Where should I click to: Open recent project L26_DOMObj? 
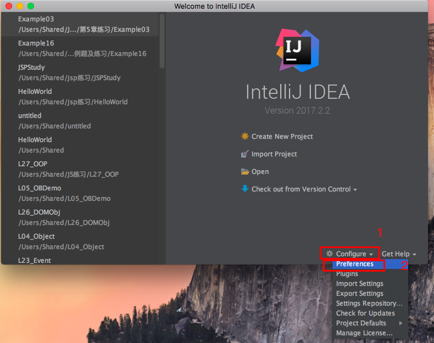80,217
